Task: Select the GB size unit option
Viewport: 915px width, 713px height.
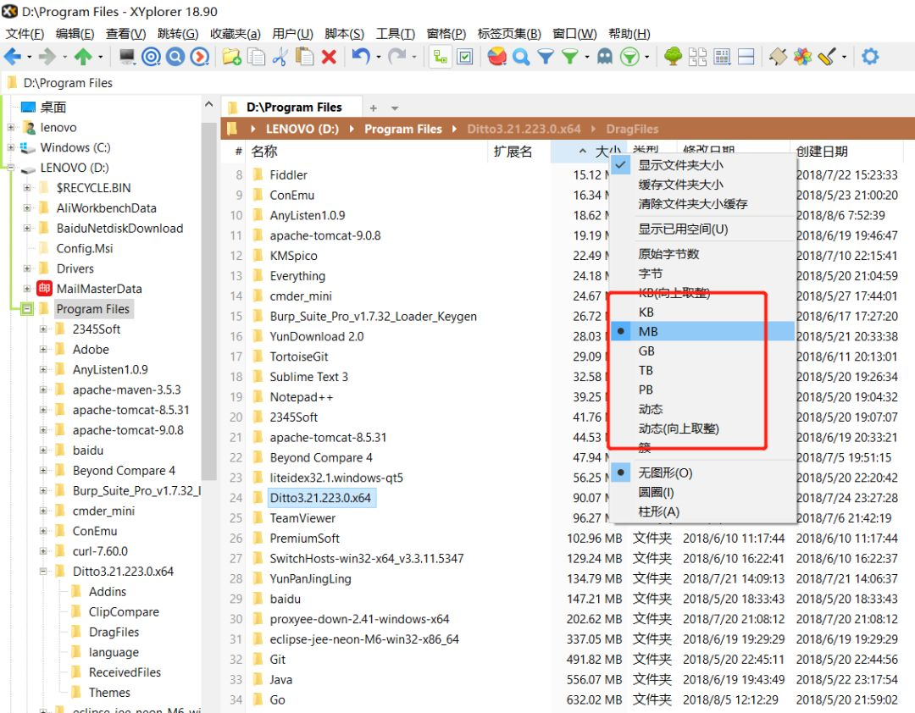Action: [x=702, y=351]
